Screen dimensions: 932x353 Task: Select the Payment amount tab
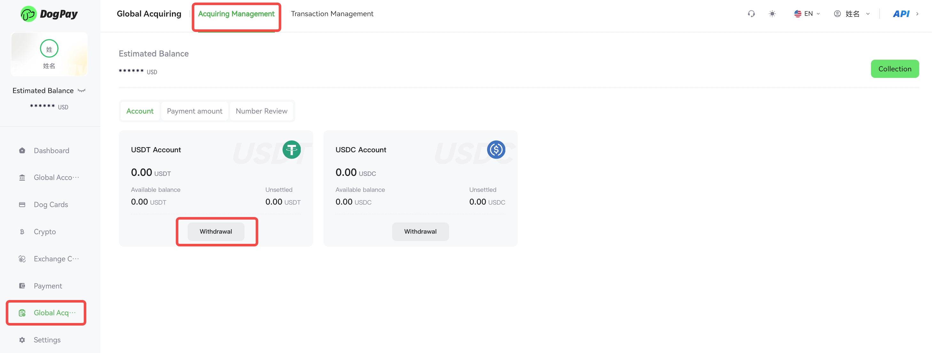pos(195,111)
